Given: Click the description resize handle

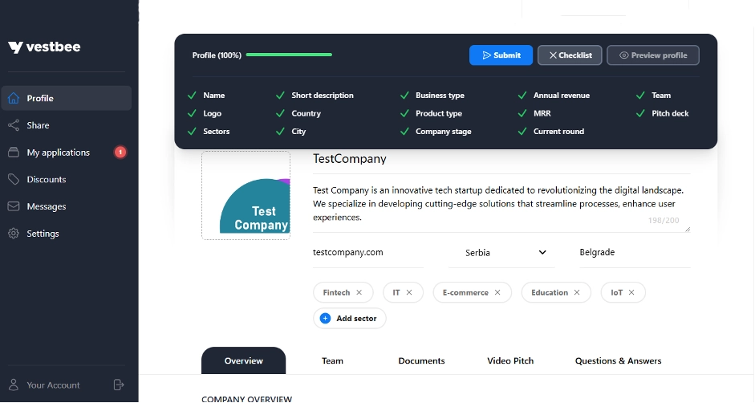Looking at the screenshot, I should 688,230.
